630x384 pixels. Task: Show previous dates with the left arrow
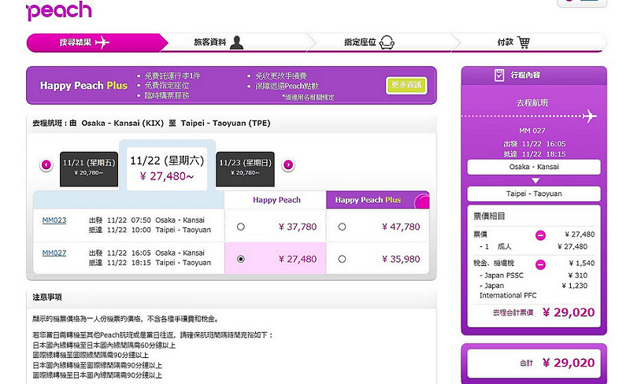coord(46,164)
